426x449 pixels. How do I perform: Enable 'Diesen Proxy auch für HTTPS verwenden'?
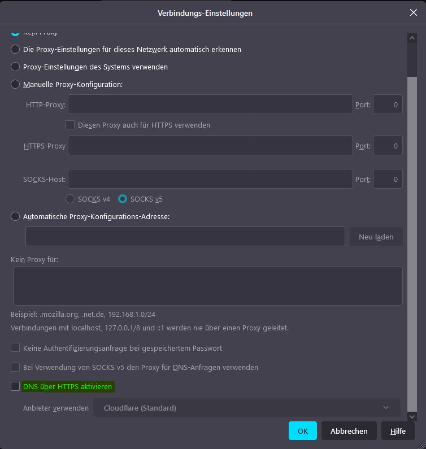[71, 125]
